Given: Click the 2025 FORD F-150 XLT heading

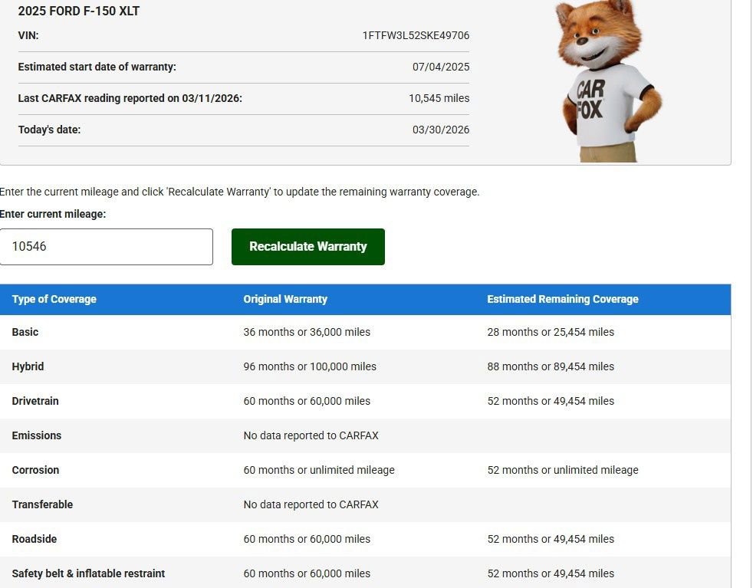Looking at the screenshot, I should (x=79, y=11).
